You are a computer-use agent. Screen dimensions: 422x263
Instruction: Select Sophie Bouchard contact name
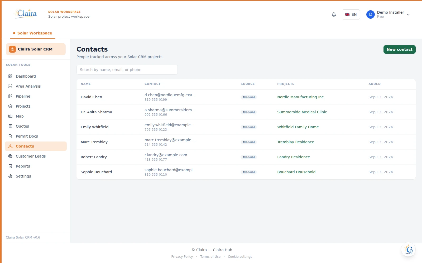[x=96, y=172]
